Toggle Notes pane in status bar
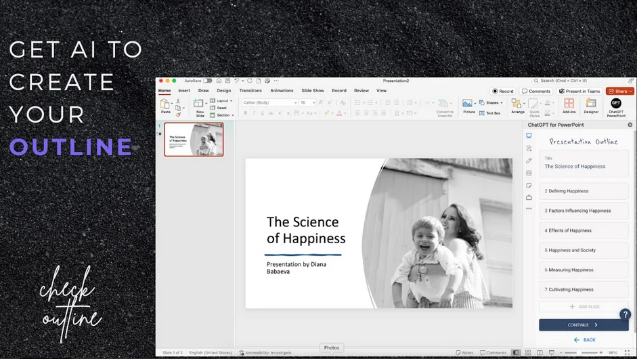637x359 pixels. tap(464, 352)
